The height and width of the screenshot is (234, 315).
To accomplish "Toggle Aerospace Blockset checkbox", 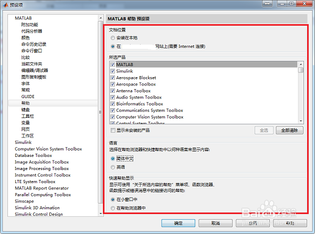I will coord(113,78).
